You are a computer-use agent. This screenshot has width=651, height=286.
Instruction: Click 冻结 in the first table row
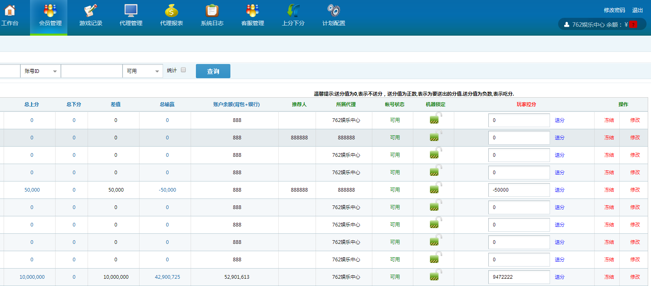(x=609, y=120)
